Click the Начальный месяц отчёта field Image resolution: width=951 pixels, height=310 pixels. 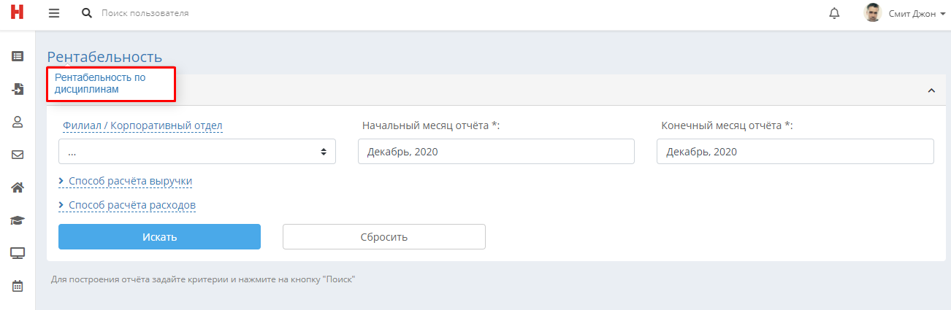coord(496,152)
